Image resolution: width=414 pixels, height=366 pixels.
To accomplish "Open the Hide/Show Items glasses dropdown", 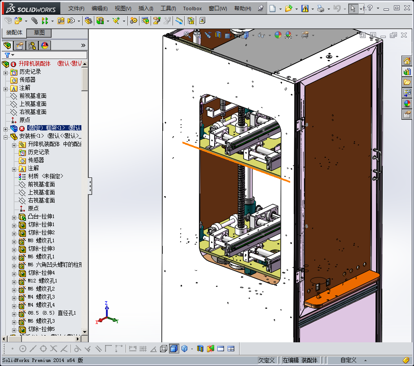I will tap(269, 35).
